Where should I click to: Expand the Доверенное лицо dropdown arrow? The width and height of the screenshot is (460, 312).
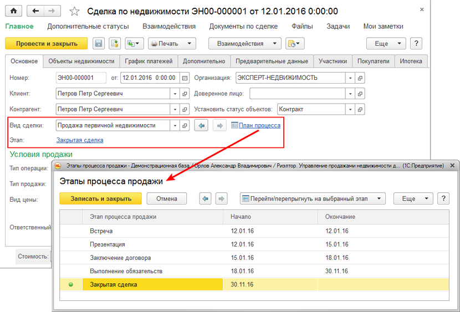(x=350, y=94)
